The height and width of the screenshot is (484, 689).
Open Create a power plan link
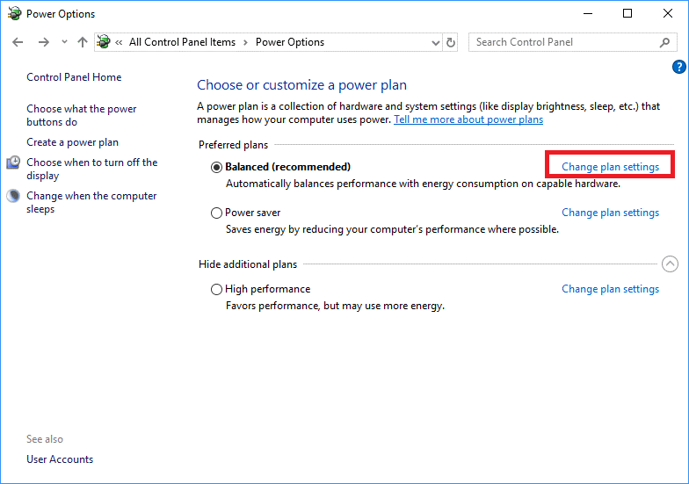point(72,142)
